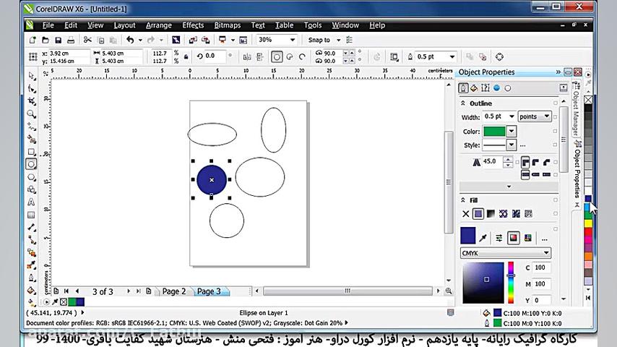This screenshot has width=617, height=347.
Task: Go to previous page arrow
Action: [77, 291]
